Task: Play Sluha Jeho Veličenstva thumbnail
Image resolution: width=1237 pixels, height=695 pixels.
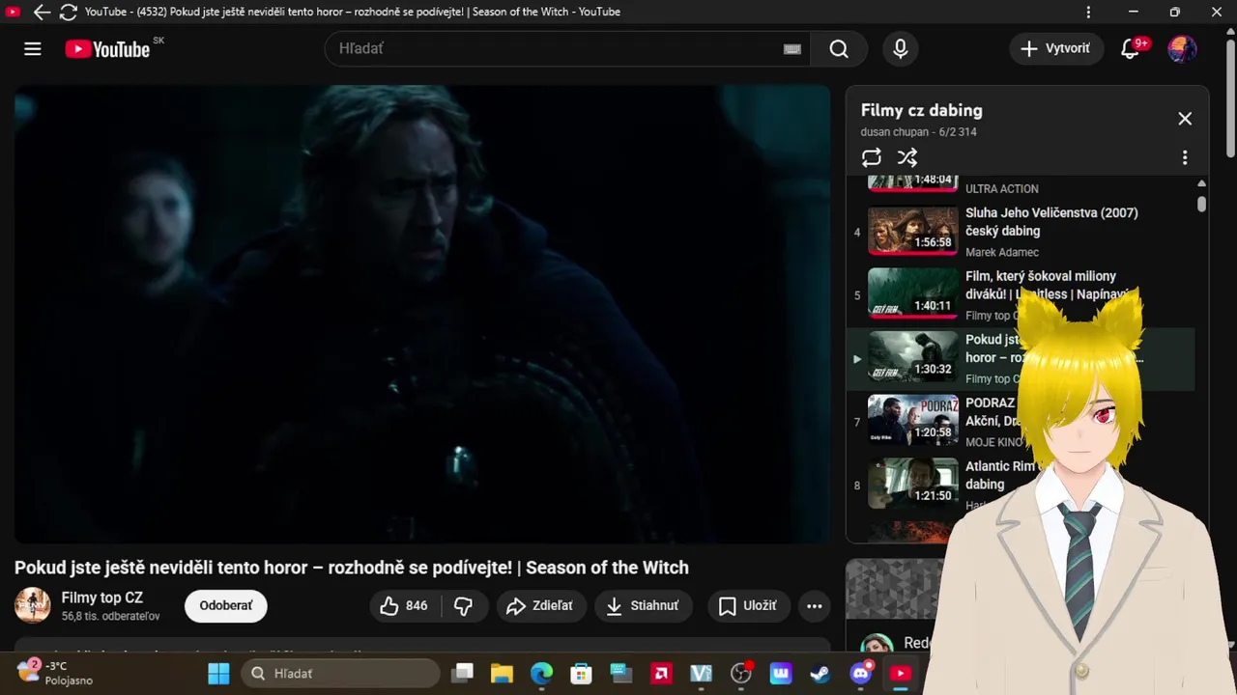Action: (912, 231)
